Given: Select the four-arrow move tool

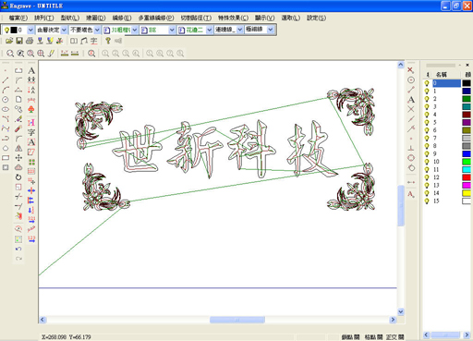Looking at the screenshot, I should pyautogui.click(x=18, y=158).
